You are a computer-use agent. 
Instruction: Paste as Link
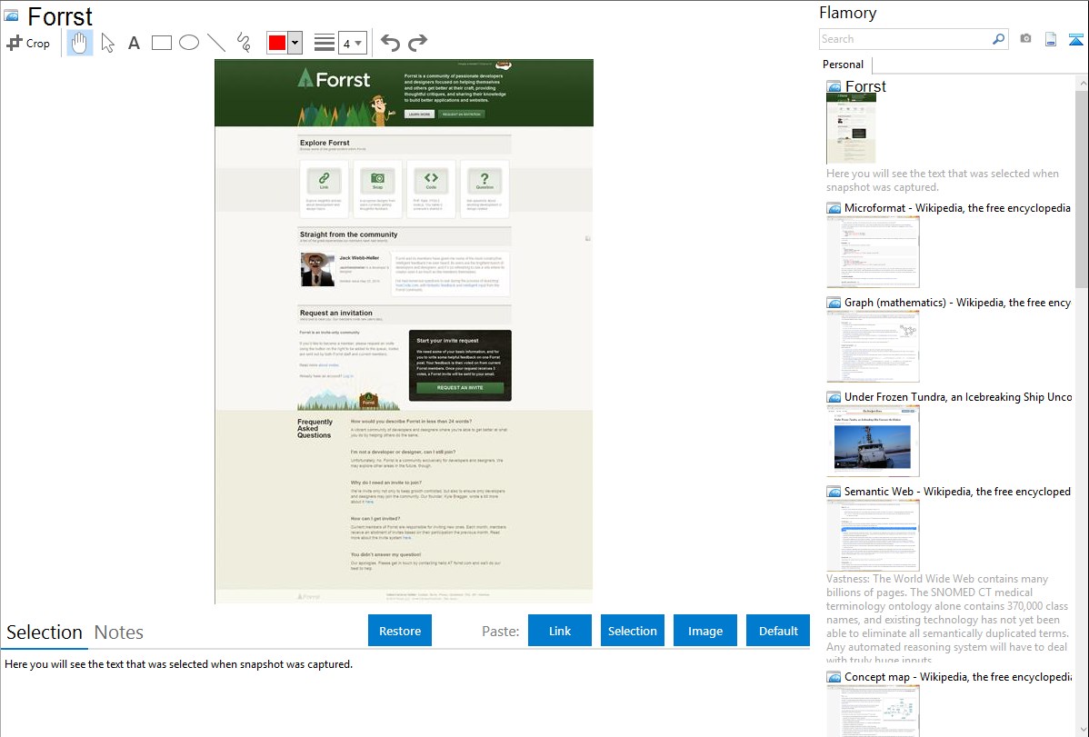(x=560, y=631)
